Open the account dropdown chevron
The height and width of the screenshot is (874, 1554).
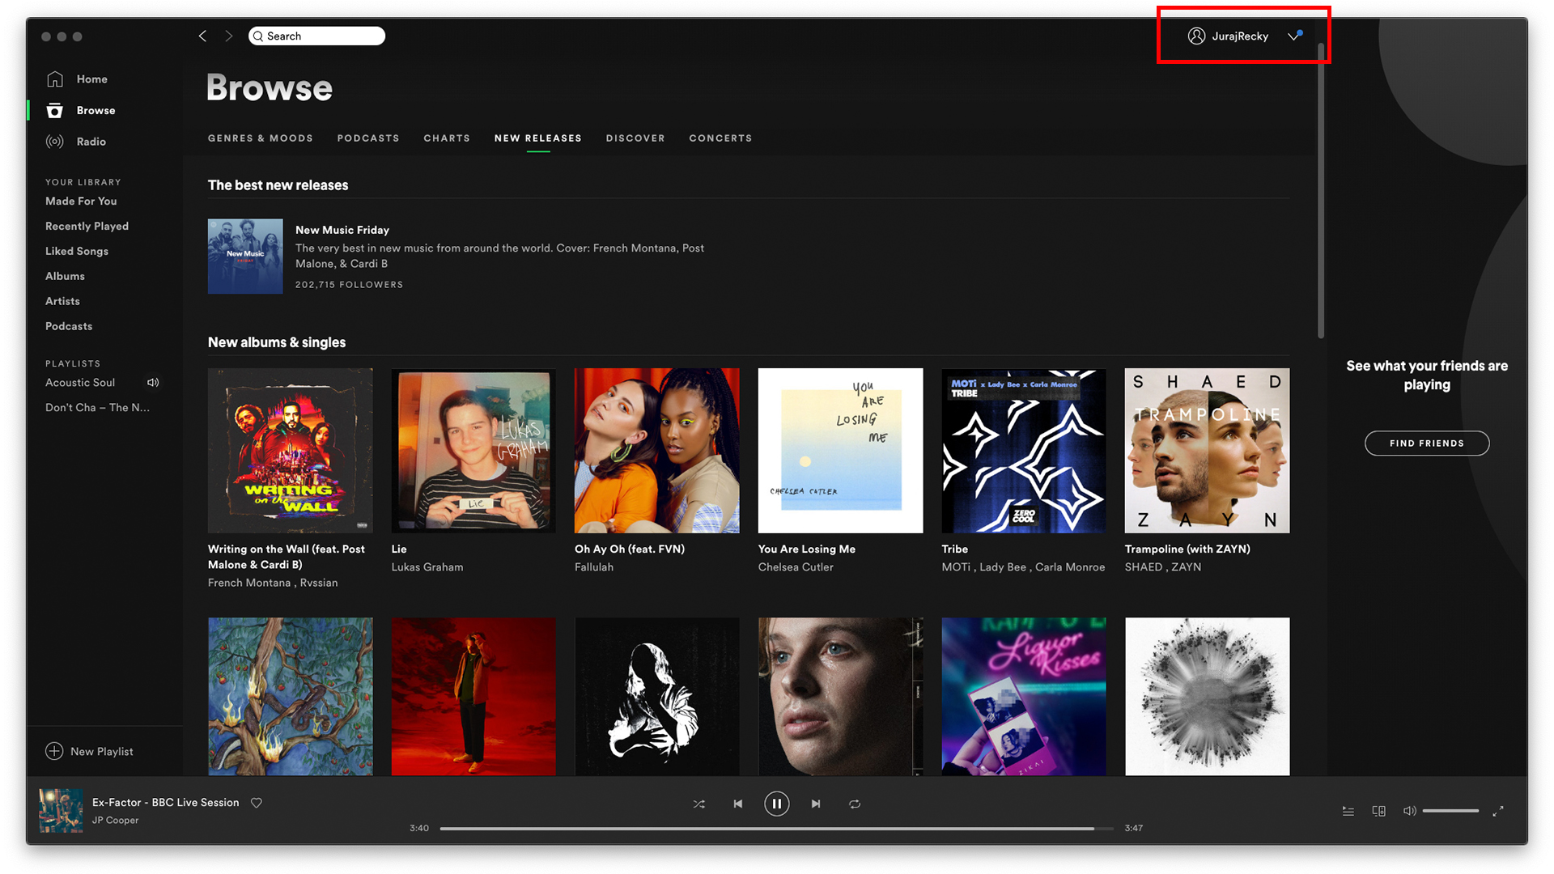coord(1294,36)
